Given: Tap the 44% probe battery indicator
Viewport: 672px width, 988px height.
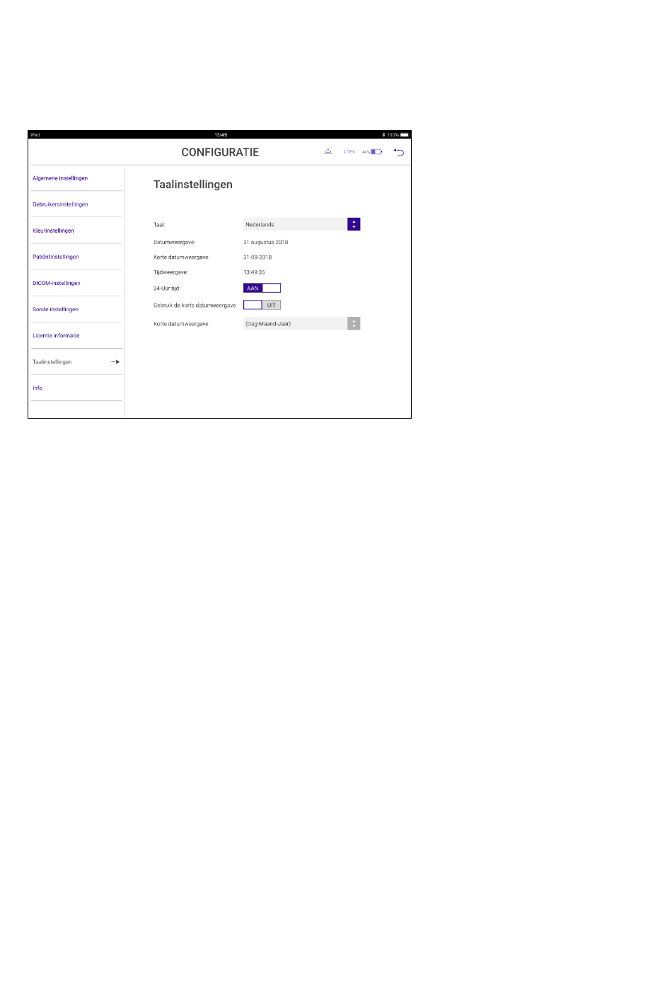Looking at the screenshot, I should coord(372,152).
